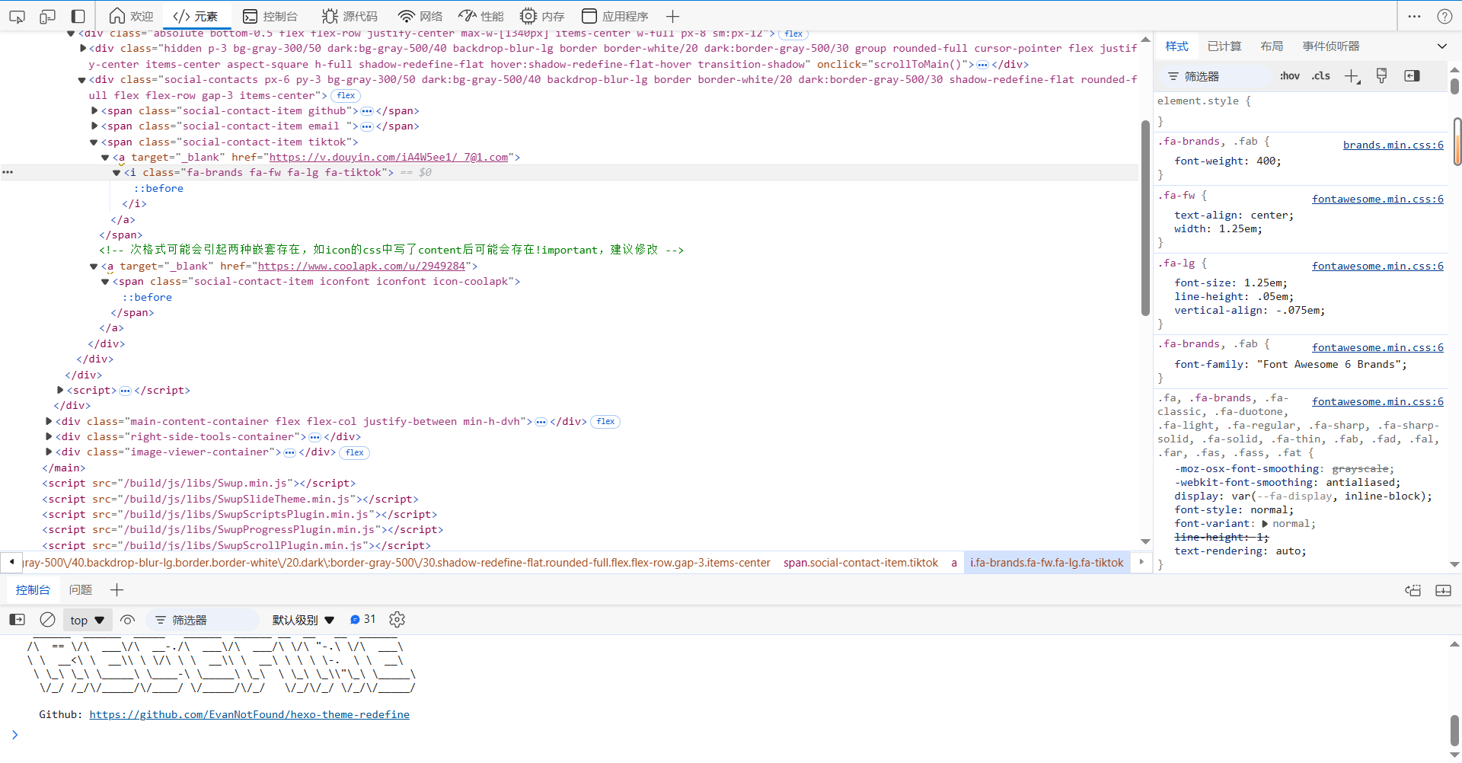Open DevTools help question mark icon

[x=1444, y=16]
